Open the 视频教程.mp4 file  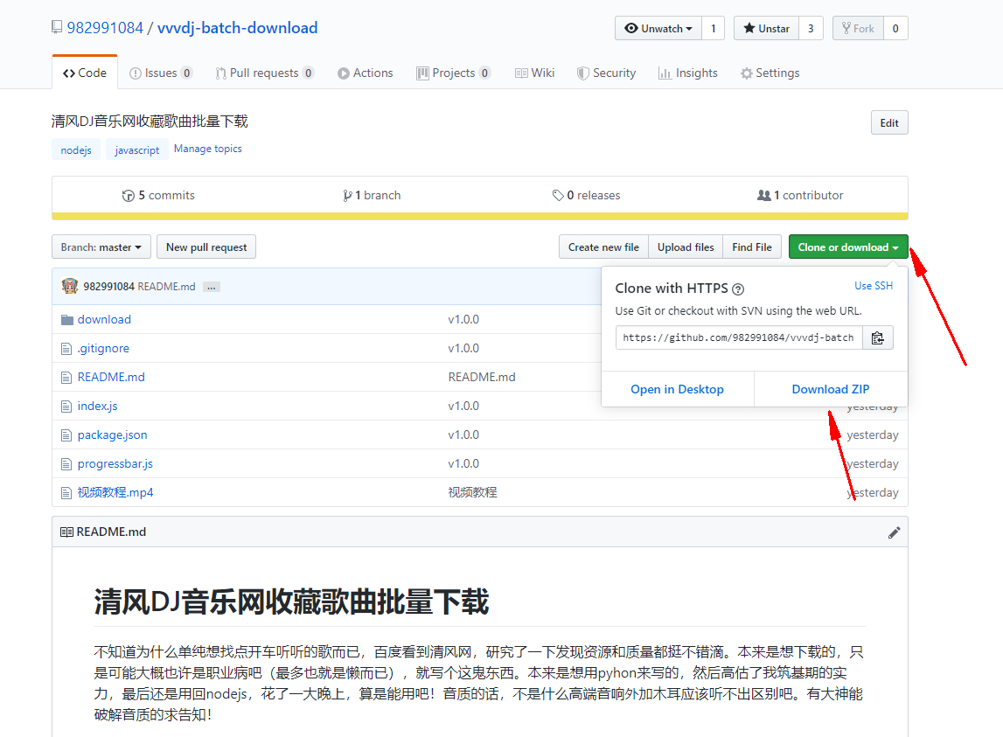click(115, 492)
